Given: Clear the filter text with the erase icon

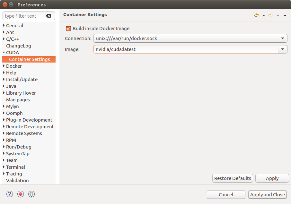Looking at the screenshot, I should [49, 16].
